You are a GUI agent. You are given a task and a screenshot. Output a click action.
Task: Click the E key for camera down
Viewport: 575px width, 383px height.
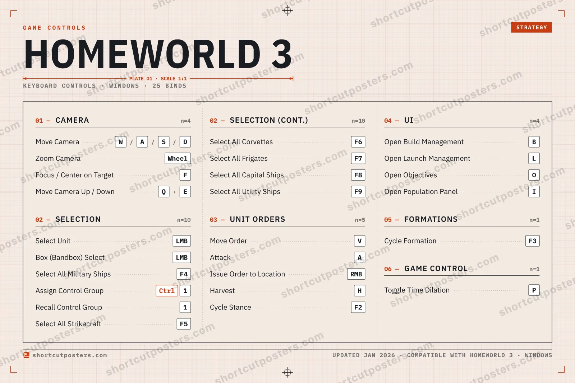click(185, 192)
